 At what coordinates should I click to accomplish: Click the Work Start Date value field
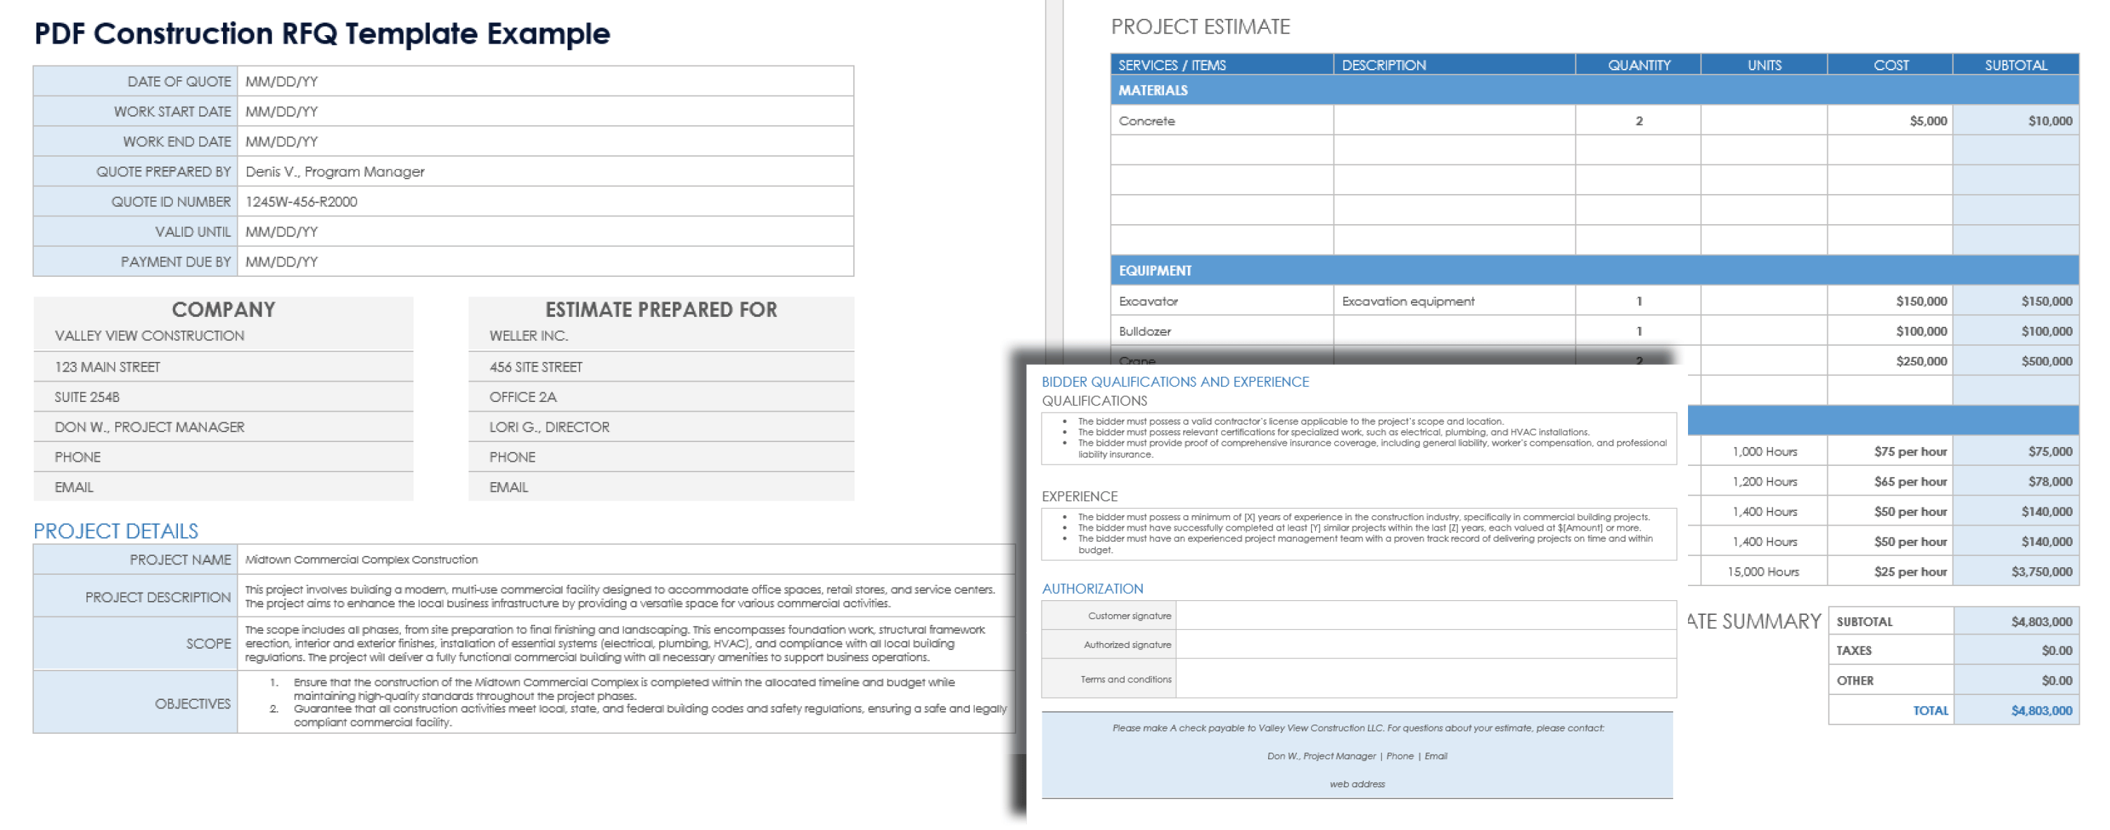tap(544, 111)
